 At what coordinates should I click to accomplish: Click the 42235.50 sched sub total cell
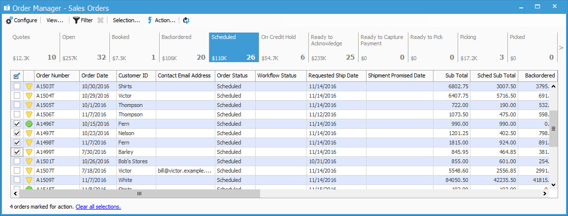(x=494, y=180)
